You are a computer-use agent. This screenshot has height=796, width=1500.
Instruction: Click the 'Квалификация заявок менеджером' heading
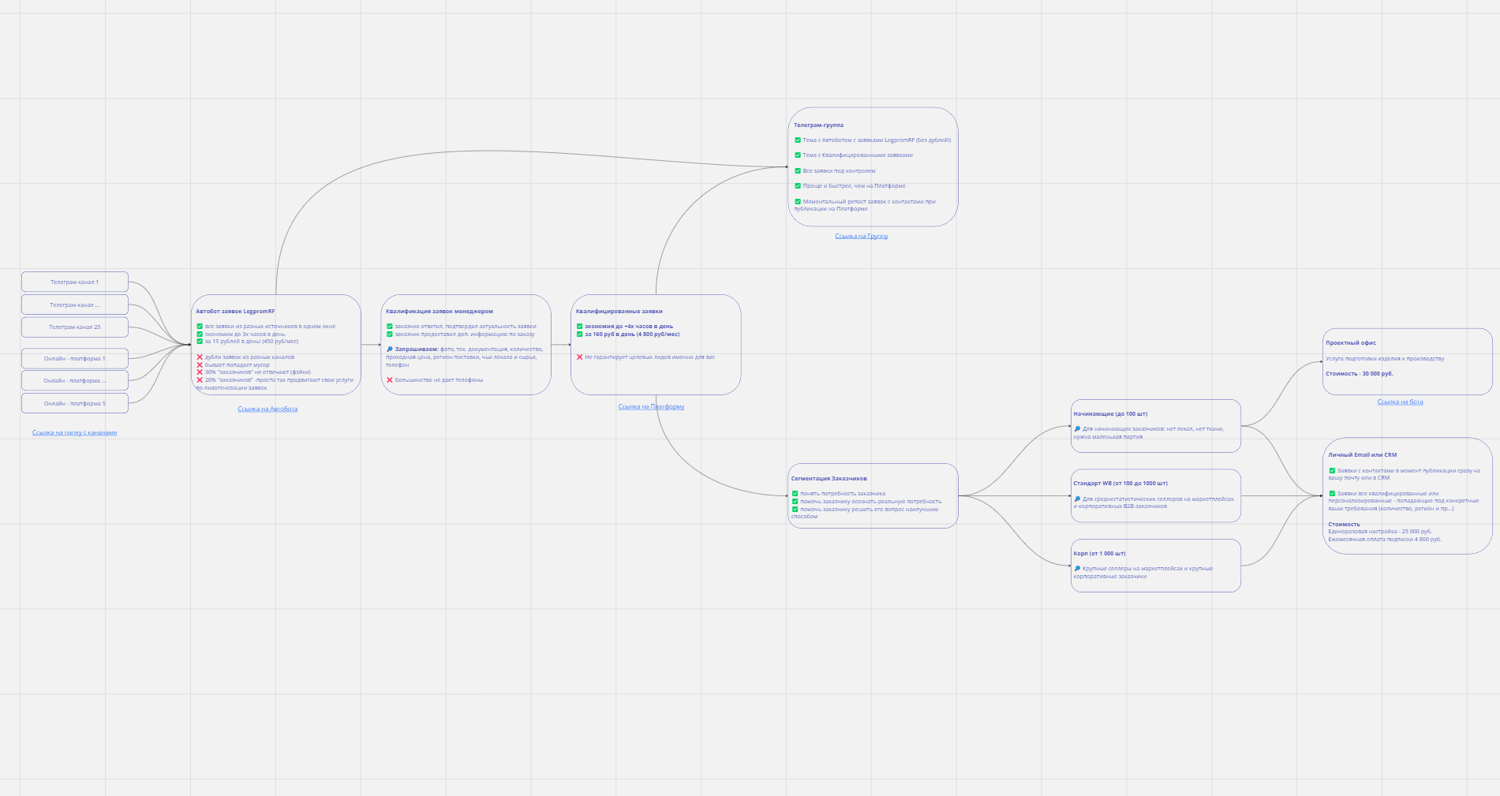[x=440, y=312]
